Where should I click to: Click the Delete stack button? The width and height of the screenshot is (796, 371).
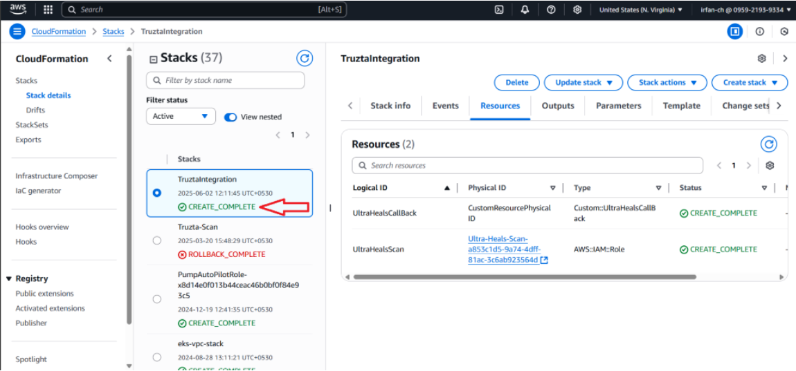click(517, 83)
